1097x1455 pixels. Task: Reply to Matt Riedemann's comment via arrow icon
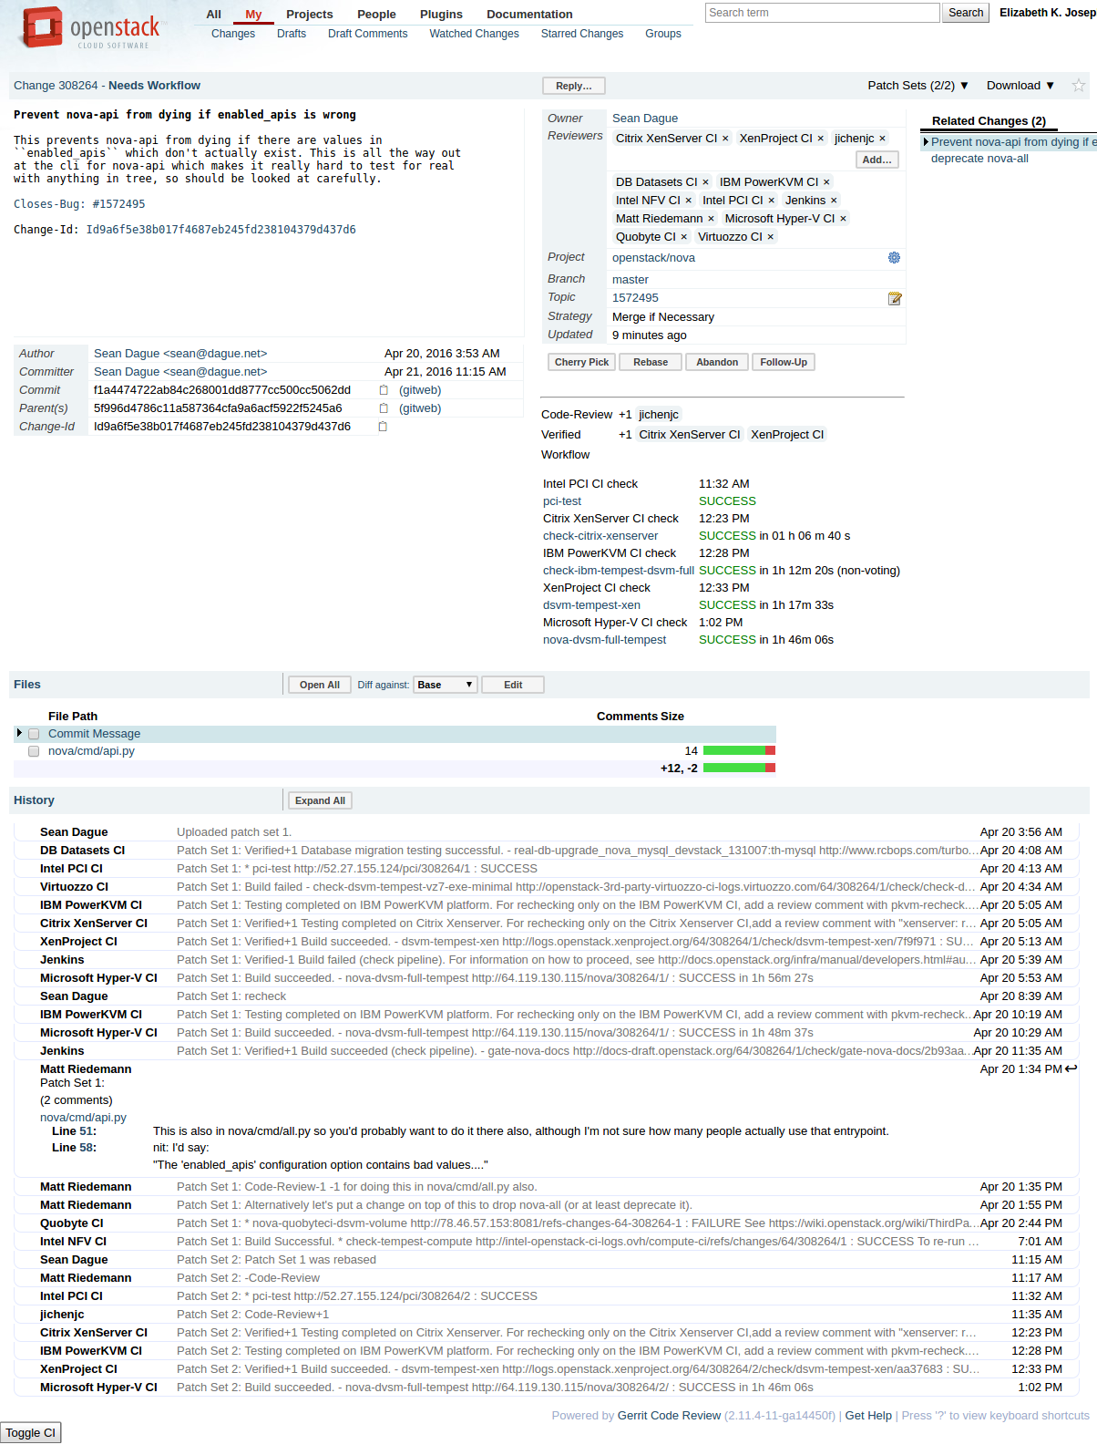(x=1071, y=1068)
